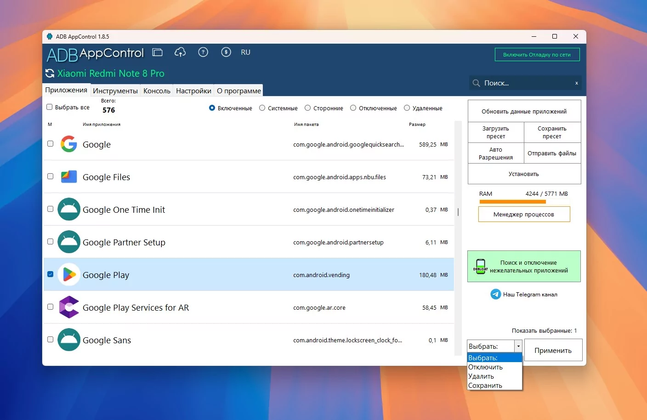Click the dollar donate icon
647x420 pixels.
point(226,52)
